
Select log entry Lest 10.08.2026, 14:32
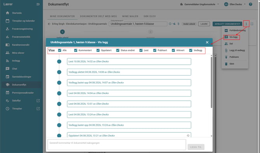[x=129, y=62]
